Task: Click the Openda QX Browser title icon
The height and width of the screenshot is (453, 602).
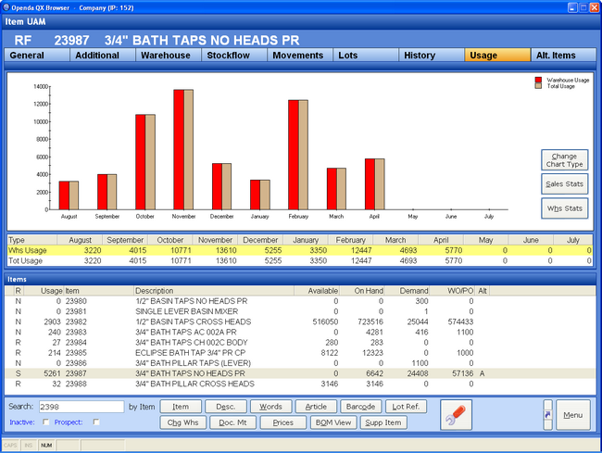Action: [x=6, y=7]
